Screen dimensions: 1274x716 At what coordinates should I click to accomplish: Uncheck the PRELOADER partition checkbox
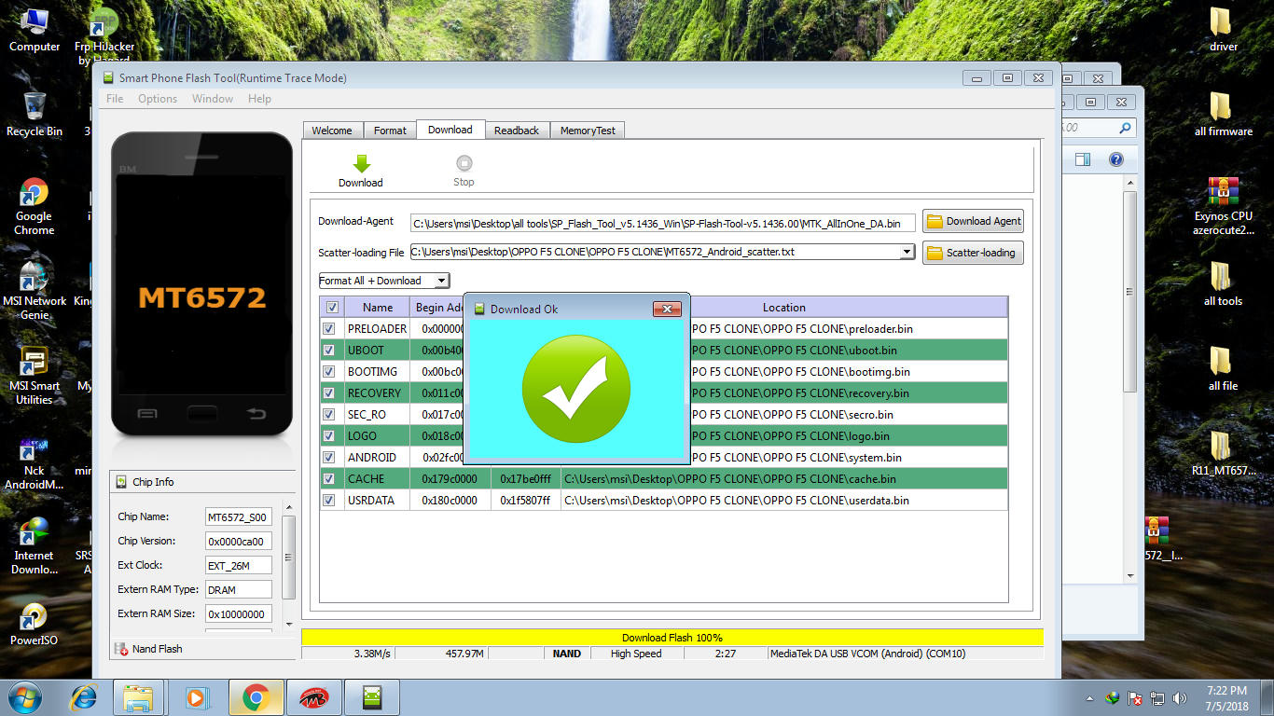point(329,329)
